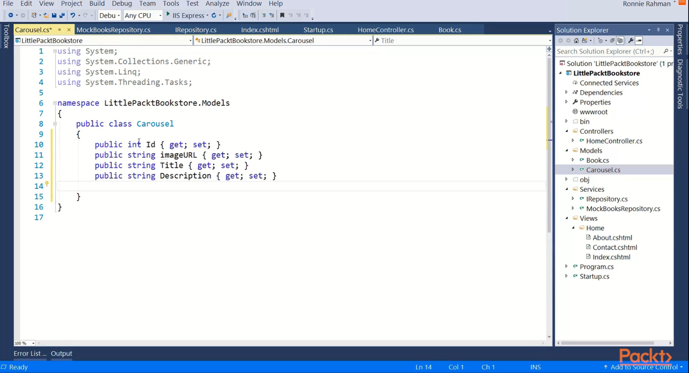Image resolution: width=689 pixels, height=373 pixels.
Task: Click the Solution Explorer search magnifier icon
Action: click(665, 51)
